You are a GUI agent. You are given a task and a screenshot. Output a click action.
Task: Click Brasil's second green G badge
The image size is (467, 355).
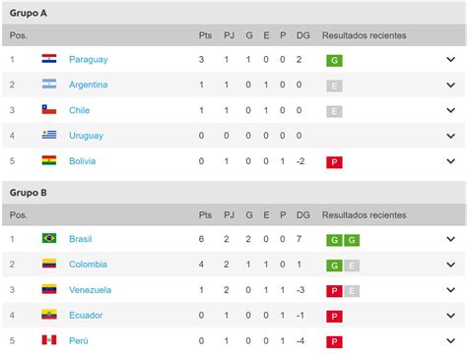tap(352, 240)
